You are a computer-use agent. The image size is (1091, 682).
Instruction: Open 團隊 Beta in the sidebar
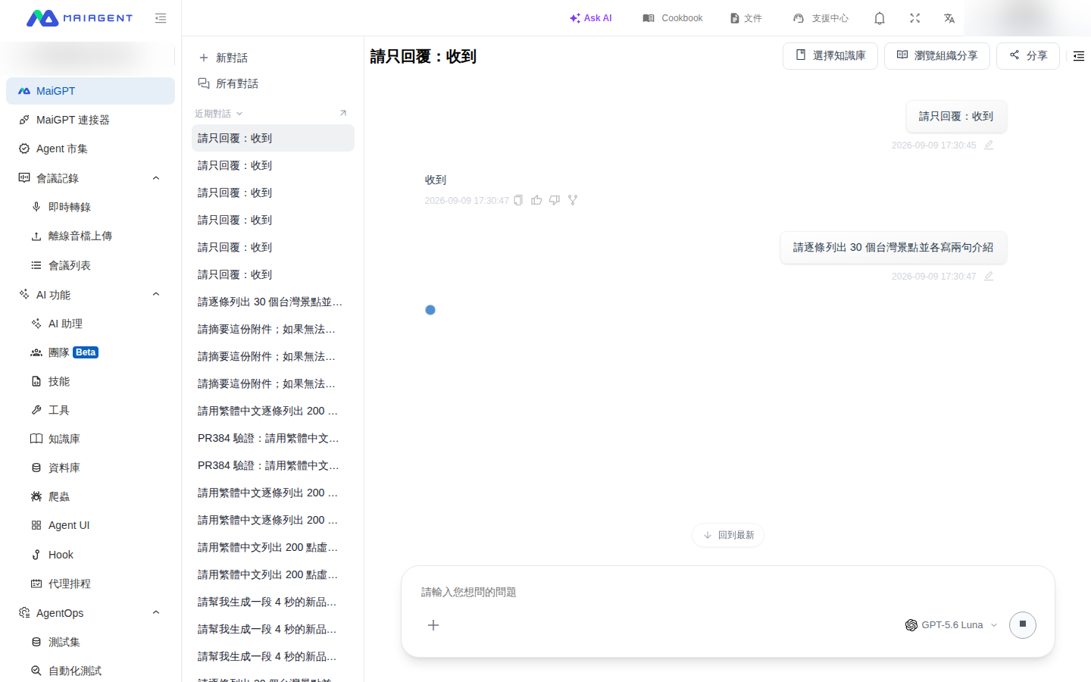pos(90,352)
